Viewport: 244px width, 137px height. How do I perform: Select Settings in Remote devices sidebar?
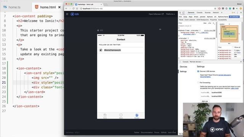(x=183, y=72)
